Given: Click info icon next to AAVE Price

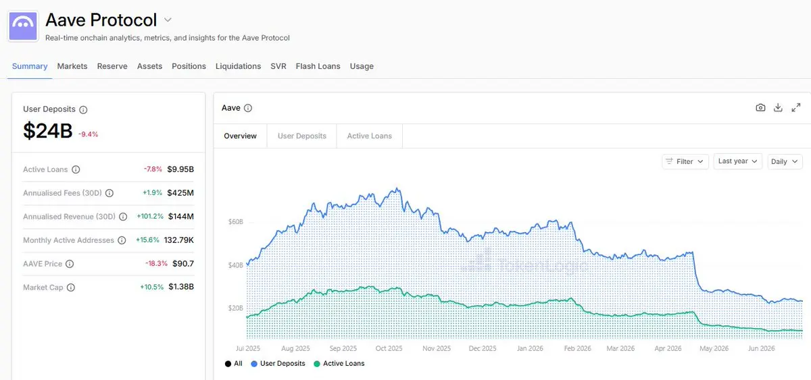Looking at the screenshot, I should (x=70, y=264).
